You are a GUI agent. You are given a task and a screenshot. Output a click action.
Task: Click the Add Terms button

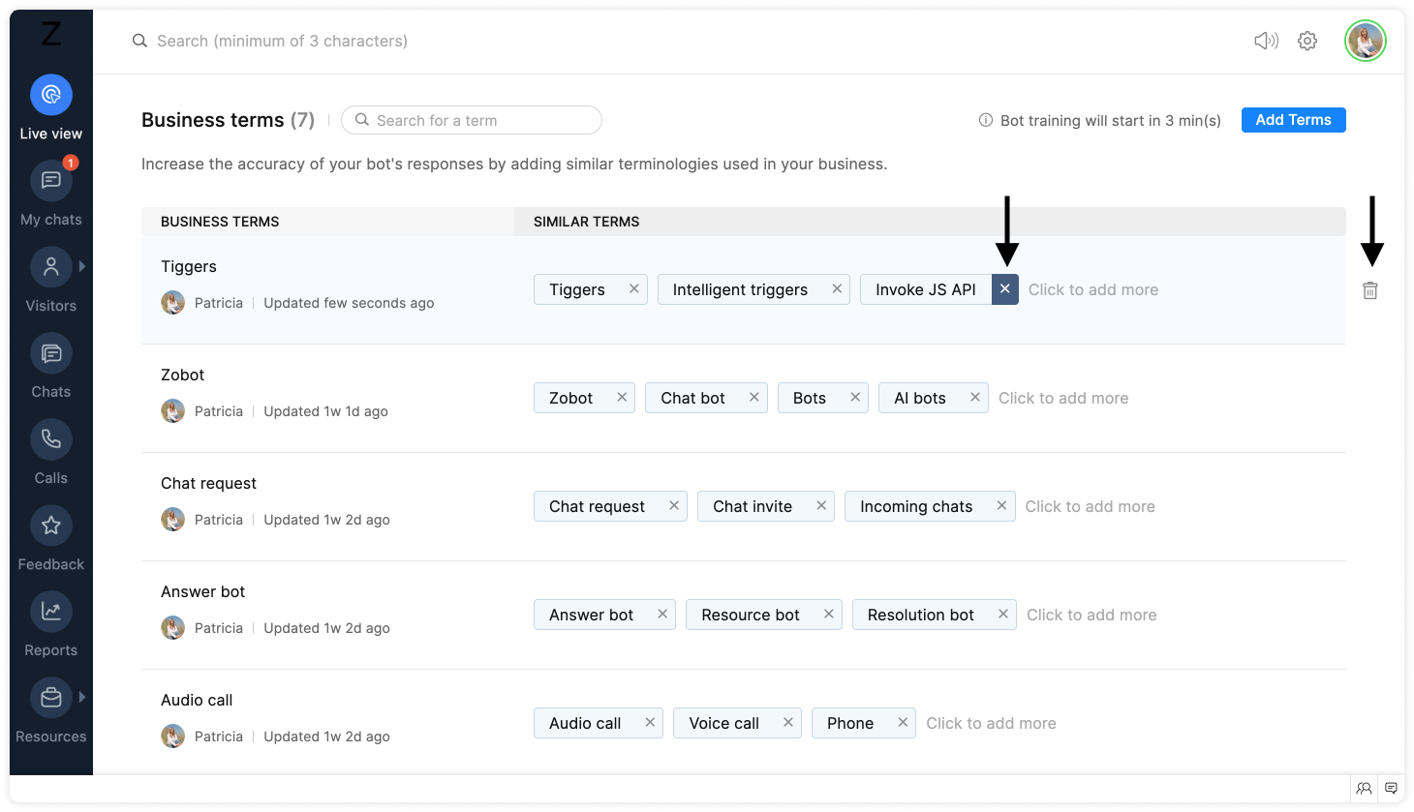tap(1293, 120)
